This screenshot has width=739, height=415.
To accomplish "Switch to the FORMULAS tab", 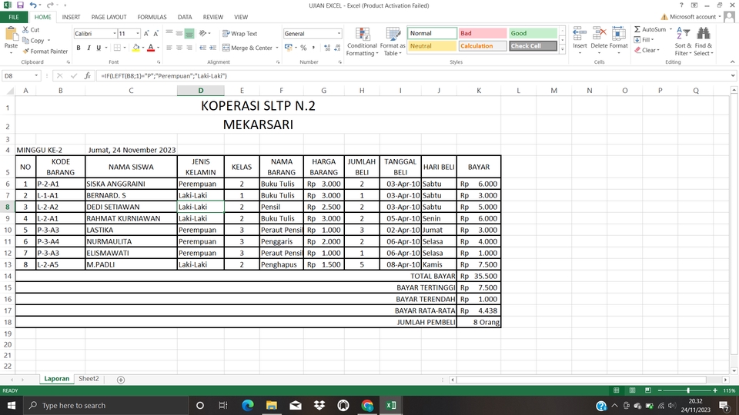I will [x=152, y=17].
